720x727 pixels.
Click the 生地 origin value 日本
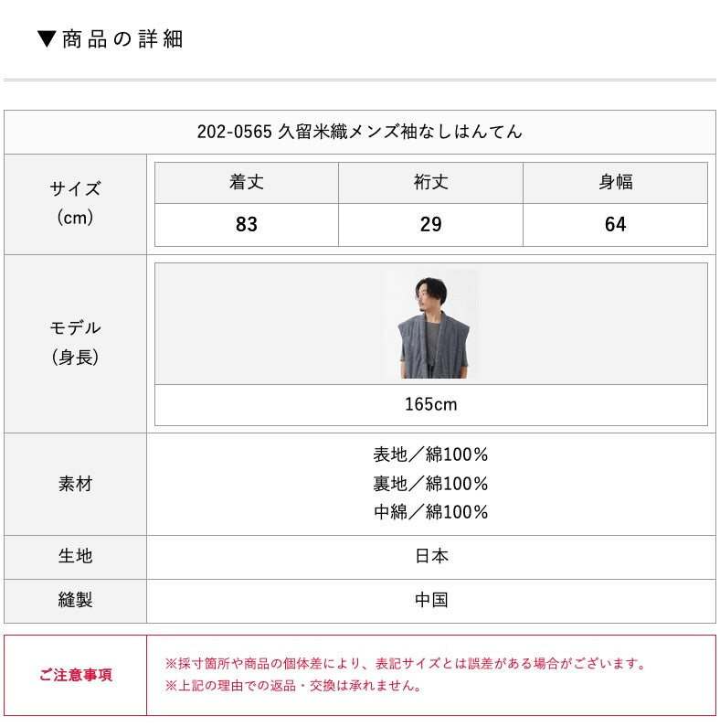tap(430, 556)
